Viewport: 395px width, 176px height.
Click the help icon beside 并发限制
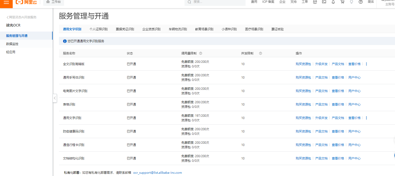coord(261,53)
